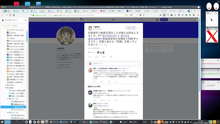Viewport: 220px width, 124px height.
Task: Switch to the xclock taskbar entry
Action: (123, 122)
